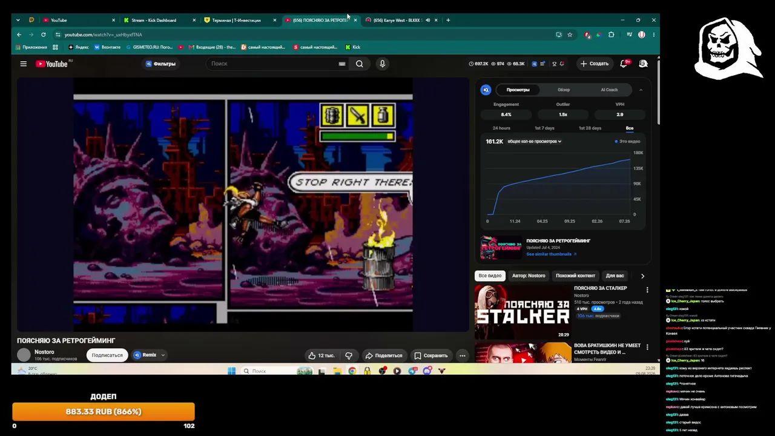Go back with the browser back arrow
This screenshot has height=436, width=775.
pos(19,35)
